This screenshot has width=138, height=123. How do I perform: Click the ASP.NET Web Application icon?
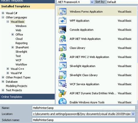(x=63, y=39)
